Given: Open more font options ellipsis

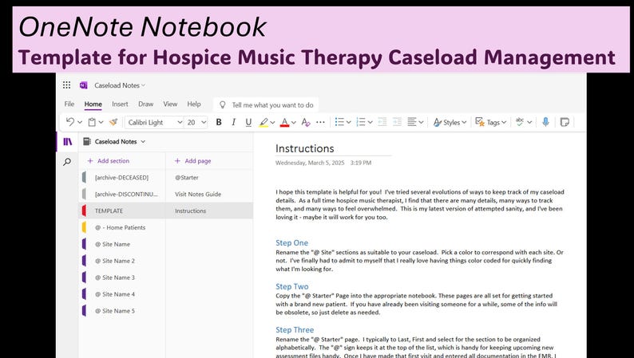Looking at the screenshot, I should (x=320, y=122).
